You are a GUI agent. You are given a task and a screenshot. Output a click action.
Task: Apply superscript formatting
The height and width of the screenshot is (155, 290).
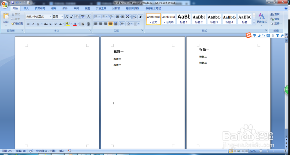[56, 24]
